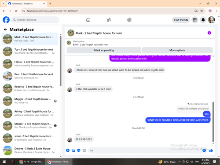Screen dimensions: 220x165
Task: Click the 'yes' reply bubble
Action: pos(206,114)
